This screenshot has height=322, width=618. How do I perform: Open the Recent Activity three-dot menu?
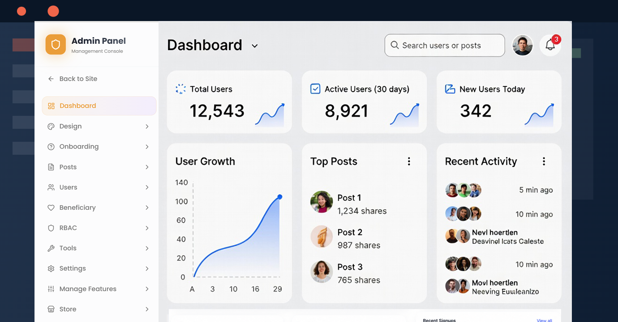(544, 161)
